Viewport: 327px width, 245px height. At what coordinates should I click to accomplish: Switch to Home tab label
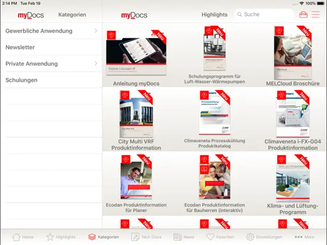tap(28, 237)
